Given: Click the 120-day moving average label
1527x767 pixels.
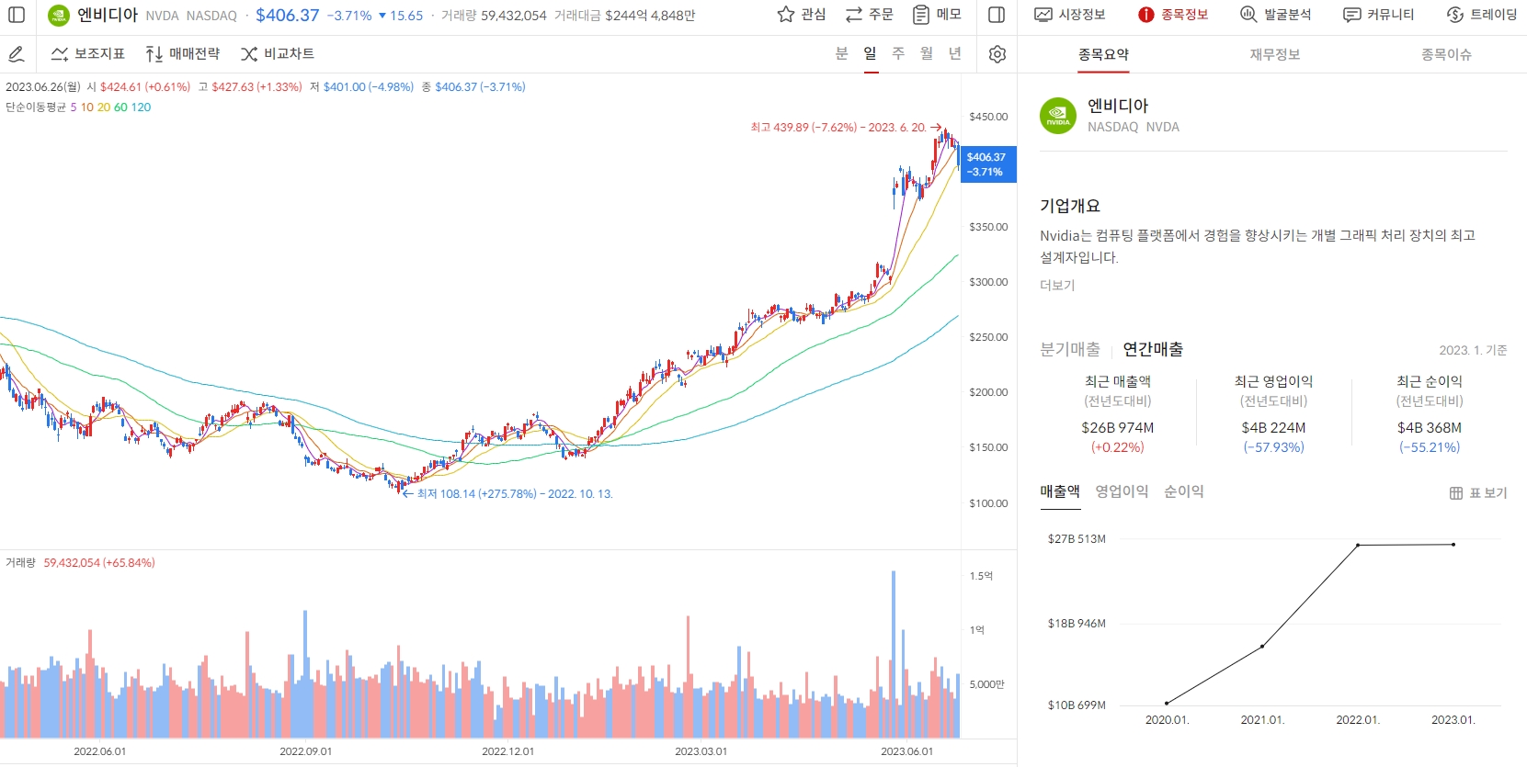Looking at the screenshot, I should click(141, 107).
